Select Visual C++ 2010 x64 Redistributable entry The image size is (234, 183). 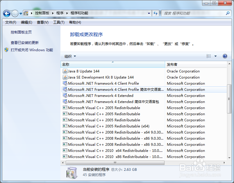(x=144, y=151)
